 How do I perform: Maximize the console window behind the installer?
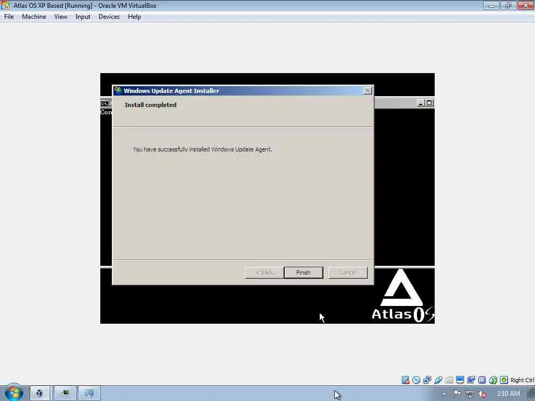pos(429,103)
